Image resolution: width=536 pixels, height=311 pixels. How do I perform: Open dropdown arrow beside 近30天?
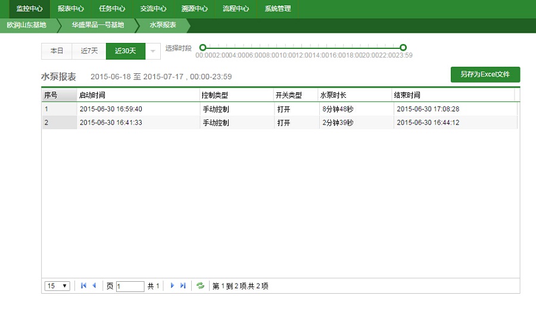(x=153, y=51)
